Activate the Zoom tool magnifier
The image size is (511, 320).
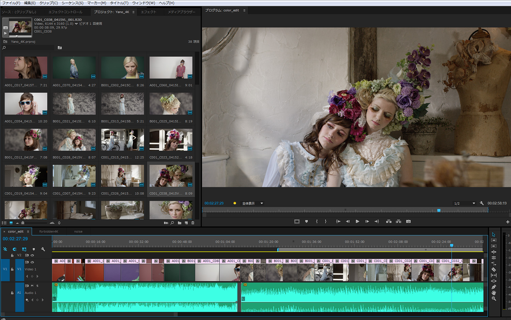pos(494,299)
